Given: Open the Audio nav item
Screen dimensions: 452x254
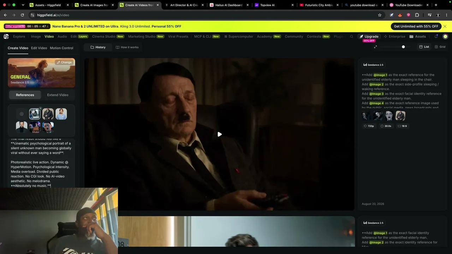Looking at the screenshot, I should pyautogui.click(x=62, y=36).
